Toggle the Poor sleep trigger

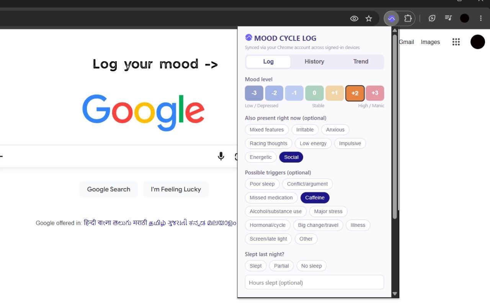262,184
